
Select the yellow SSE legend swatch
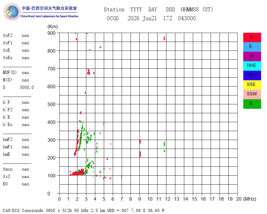(252, 85)
